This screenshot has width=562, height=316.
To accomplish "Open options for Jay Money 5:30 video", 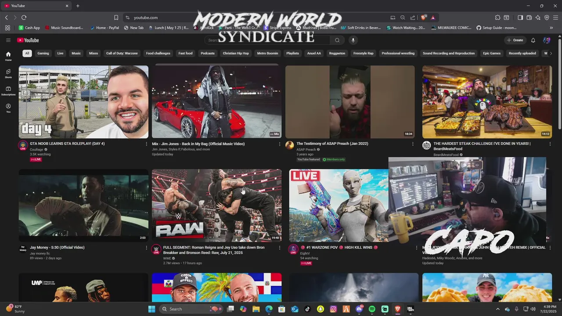I will point(146,248).
